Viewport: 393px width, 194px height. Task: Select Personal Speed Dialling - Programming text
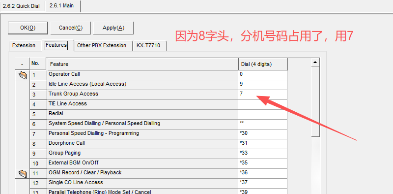[x=94, y=133]
